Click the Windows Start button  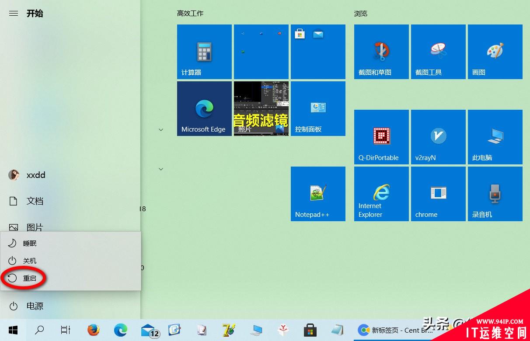[13, 330]
